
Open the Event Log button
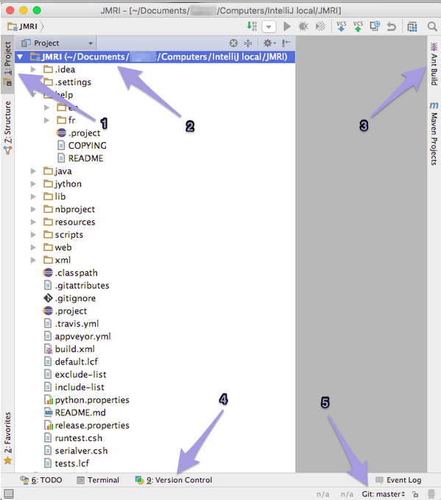(398, 480)
